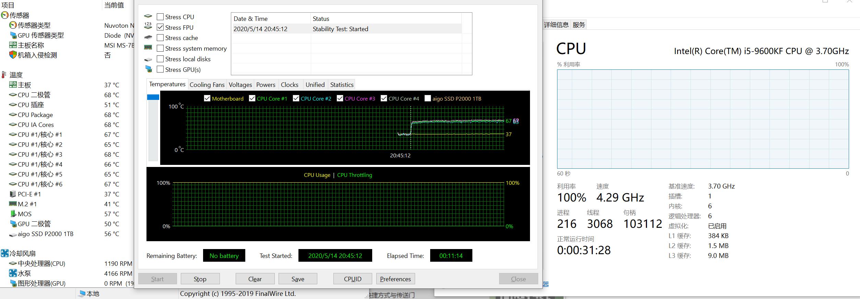
Task: Toggle the CPU Core #3 graph checkbox
Action: click(x=340, y=99)
